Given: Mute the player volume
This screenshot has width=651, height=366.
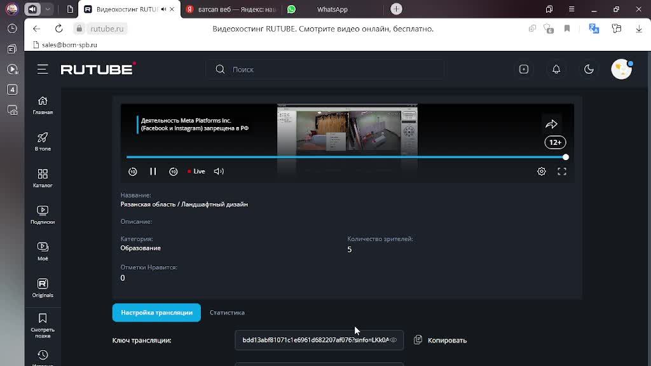Looking at the screenshot, I should (x=219, y=172).
